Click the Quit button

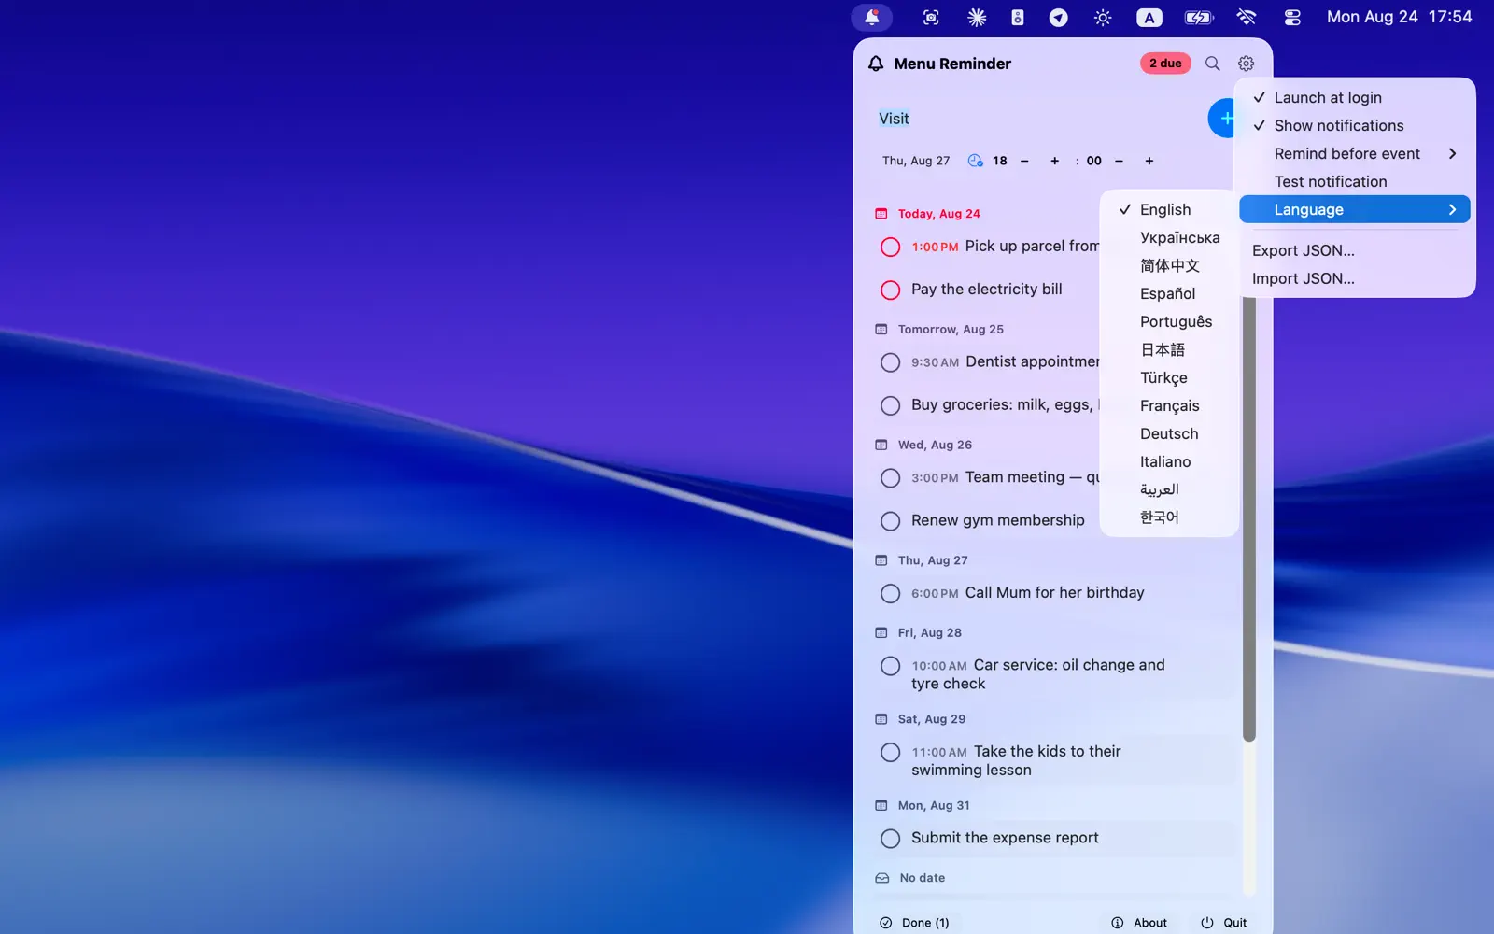coord(1224,923)
